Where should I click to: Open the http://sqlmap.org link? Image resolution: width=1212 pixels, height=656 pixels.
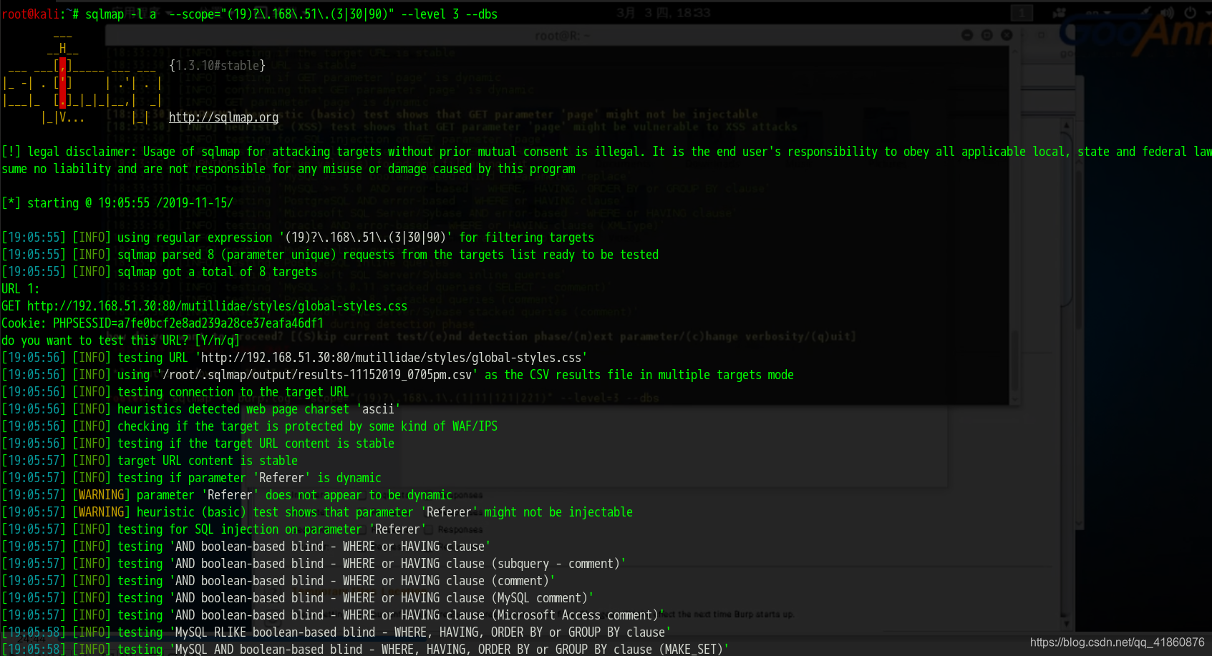click(x=223, y=117)
